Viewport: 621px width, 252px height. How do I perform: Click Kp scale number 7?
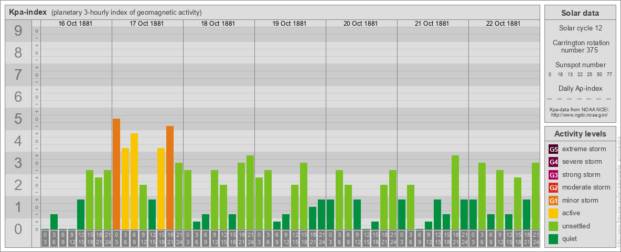pyautogui.click(x=18, y=75)
